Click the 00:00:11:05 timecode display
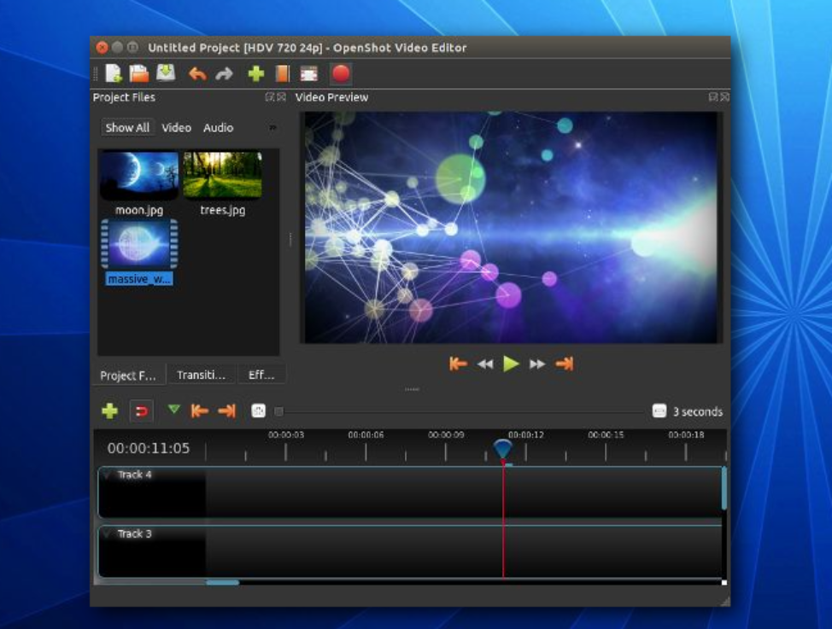Image resolution: width=832 pixels, height=629 pixels. click(x=149, y=449)
